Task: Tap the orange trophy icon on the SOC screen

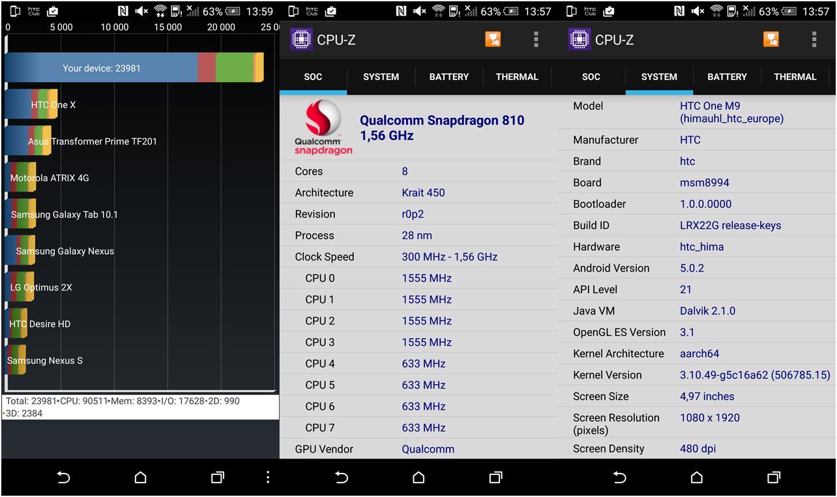Action: coord(493,40)
